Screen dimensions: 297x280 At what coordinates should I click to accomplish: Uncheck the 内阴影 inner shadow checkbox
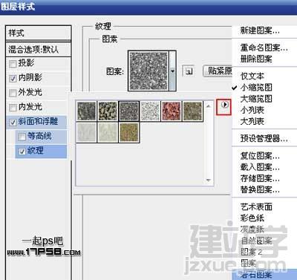pyautogui.click(x=13, y=79)
